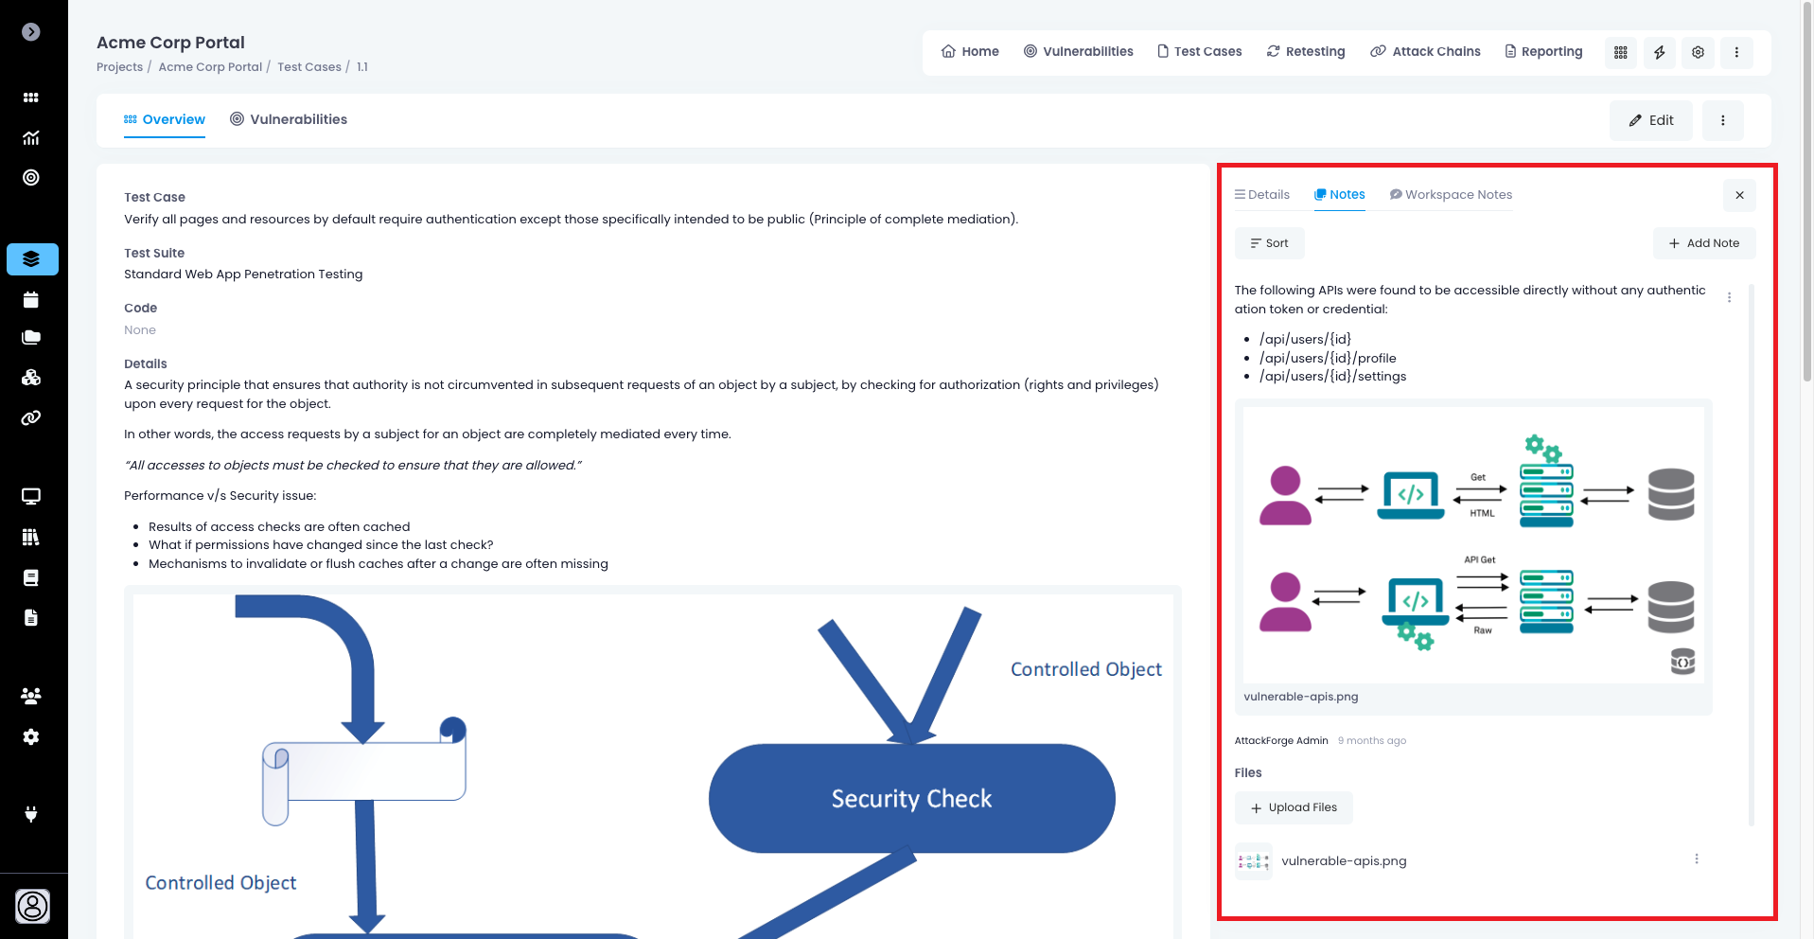Click the lightning bolt quick actions icon

pos(1659,52)
